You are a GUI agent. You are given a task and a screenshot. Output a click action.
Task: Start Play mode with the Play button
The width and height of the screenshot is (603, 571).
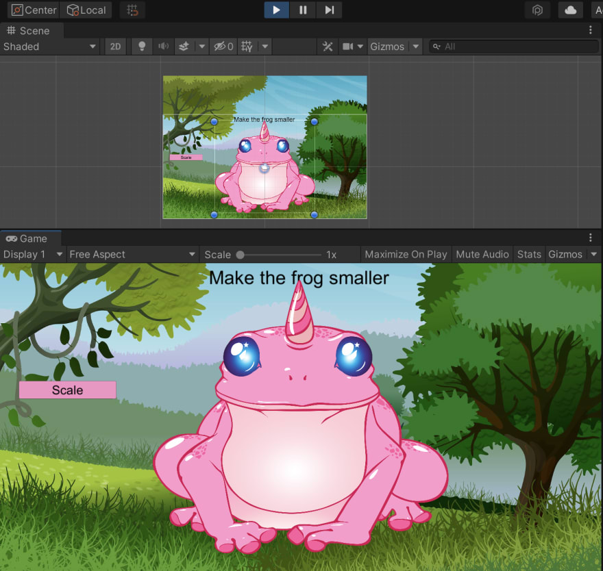coord(276,10)
